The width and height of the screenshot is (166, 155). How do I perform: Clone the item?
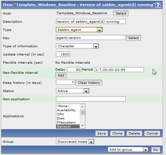pyautogui.click(x=117, y=133)
